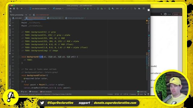This screenshot has height=108, width=193.
Task: Click the Save All icon
Action: (14, 9)
